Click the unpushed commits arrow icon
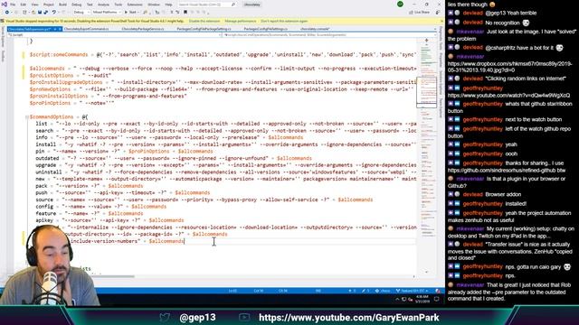Screen dimensions: 579x325 coord(352,291)
